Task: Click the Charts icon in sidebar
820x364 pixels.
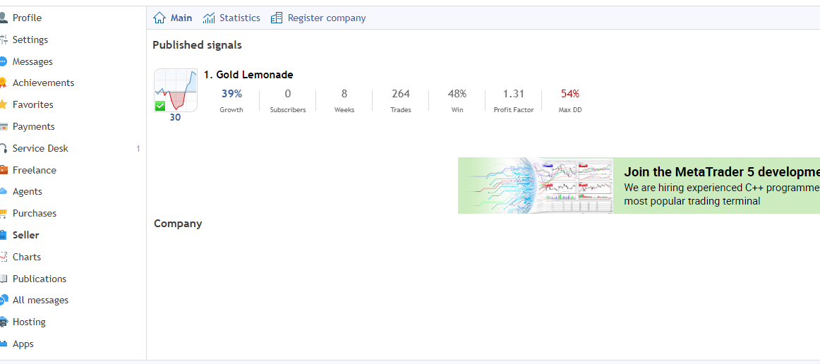Action: pyautogui.click(x=3, y=257)
